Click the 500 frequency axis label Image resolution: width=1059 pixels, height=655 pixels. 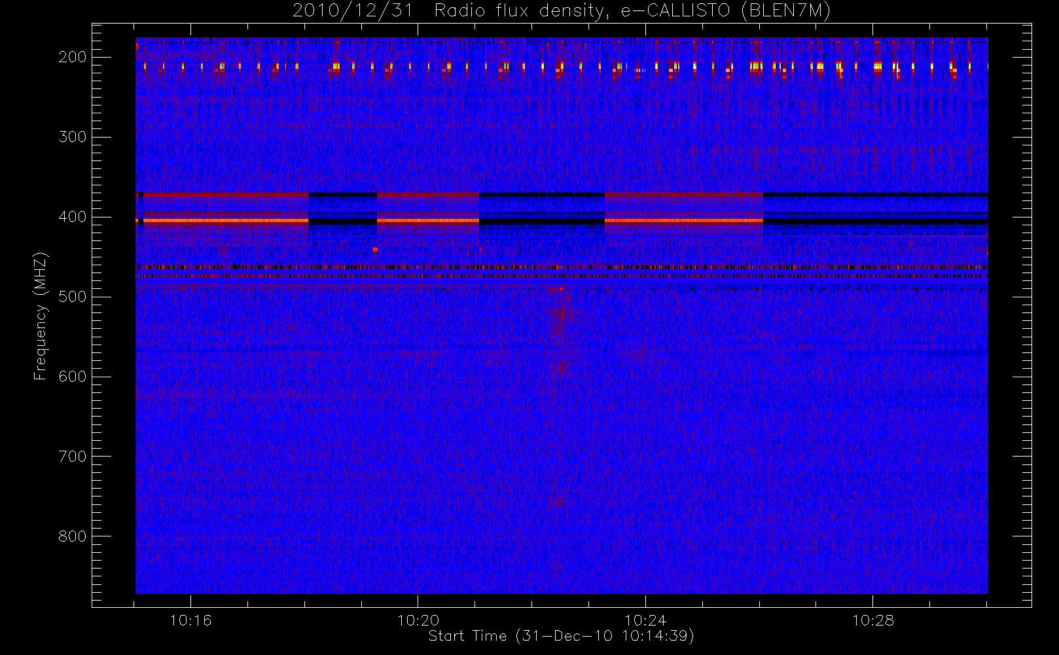coord(73,297)
